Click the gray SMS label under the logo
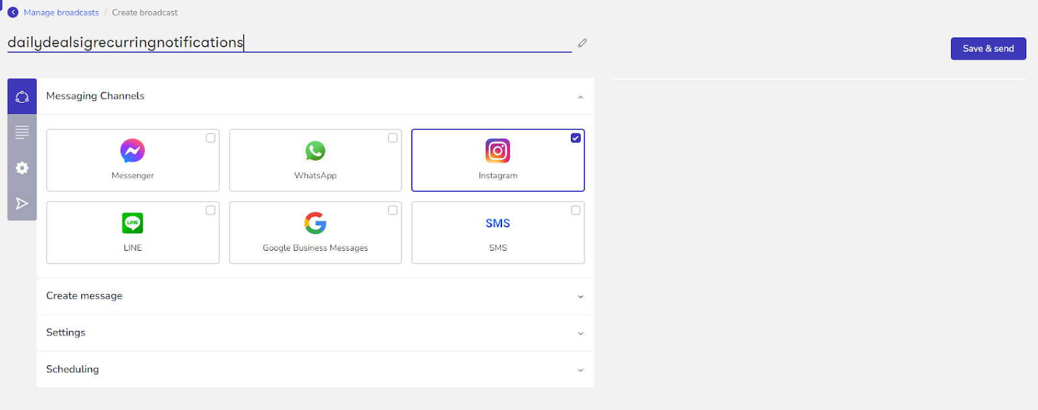Viewport: 1038px width, 410px height. point(498,248)
